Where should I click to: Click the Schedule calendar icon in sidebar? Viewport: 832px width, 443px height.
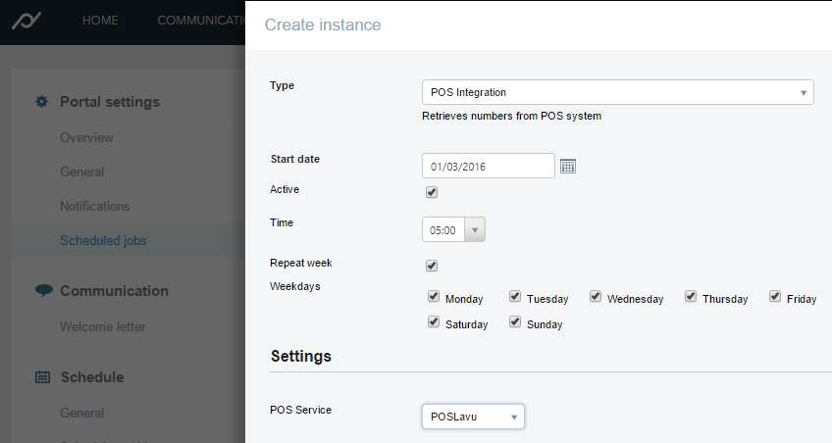[x=43, y=377]
